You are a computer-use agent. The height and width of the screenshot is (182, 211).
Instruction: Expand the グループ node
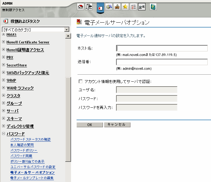point(4,103)
